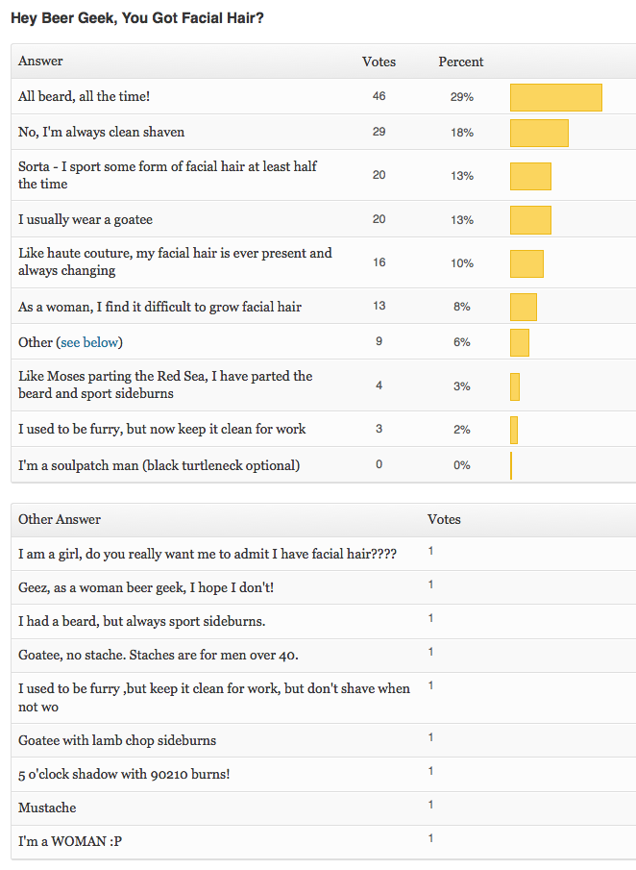Click the Other Answer column header
Viewport: 636px width, 870px height.
pos(60,519)
